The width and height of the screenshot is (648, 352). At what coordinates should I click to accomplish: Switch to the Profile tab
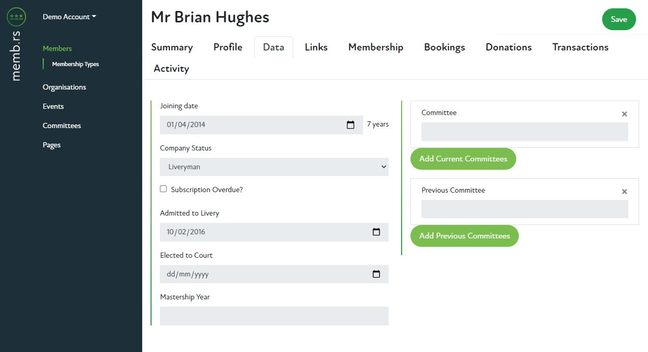point(228,47)
